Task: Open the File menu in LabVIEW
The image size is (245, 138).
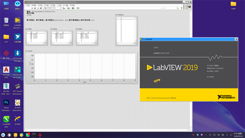Action: click(x=27, y=5)
